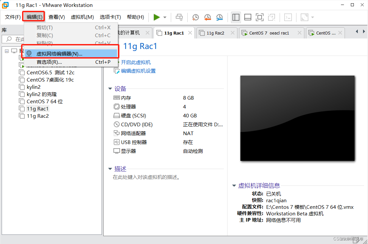Viewport: 368px width, 244px height.
Task: Collapse the 设备 section
Action: pos(110,89)
